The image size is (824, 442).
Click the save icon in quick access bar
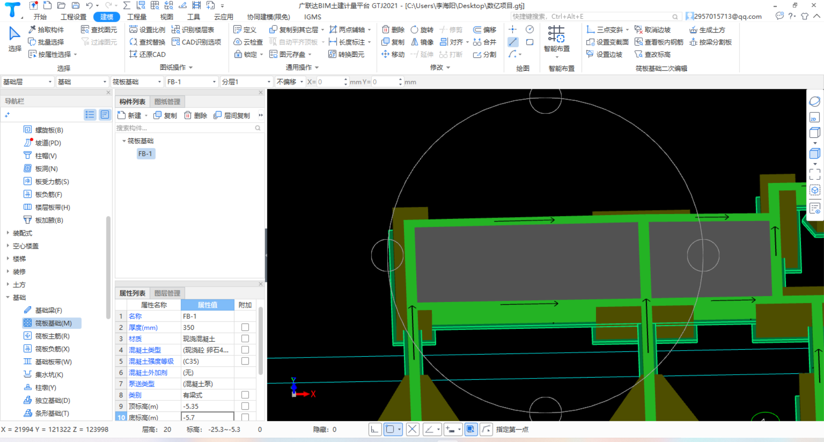[x=76, y=6]
